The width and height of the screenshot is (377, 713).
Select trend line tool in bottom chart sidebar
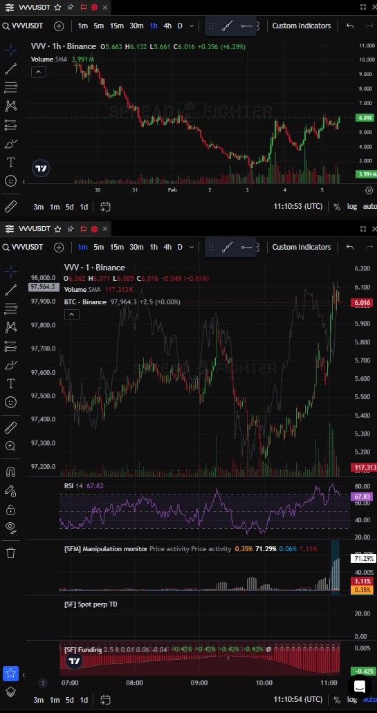click(11, 290)
